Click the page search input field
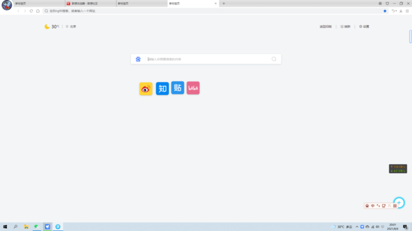The width and height of the screenshot is (412, 231). [x=206, y=59]
